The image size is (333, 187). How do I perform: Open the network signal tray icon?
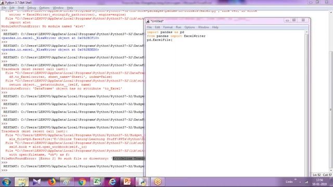click(x=306, y=182)
